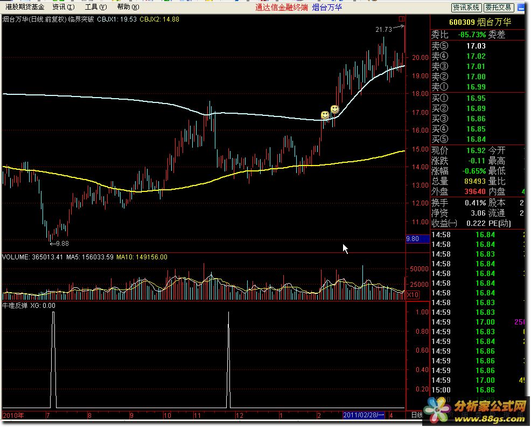This screenshot has height=427, width=531.
Task: Click the 21.73 high price annotation
Action: click(383, 30)
